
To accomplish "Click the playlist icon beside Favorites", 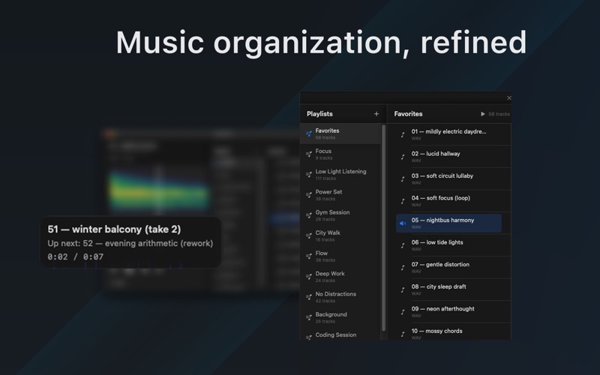I will point(309,133).
